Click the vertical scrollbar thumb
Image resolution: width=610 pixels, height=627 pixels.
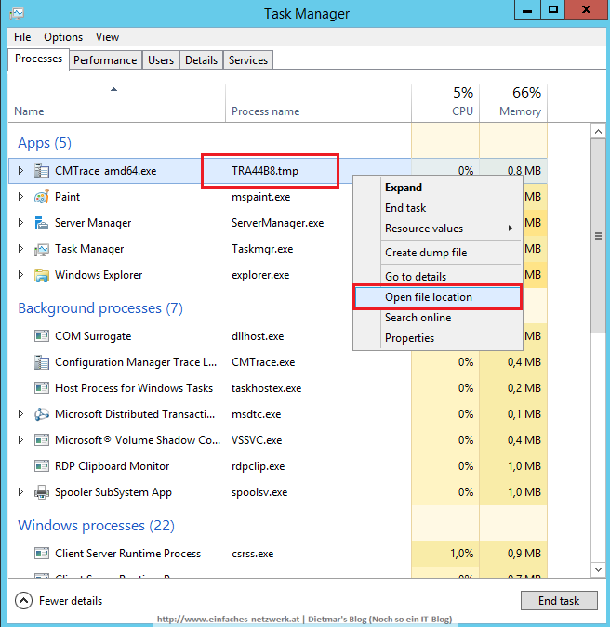(x=599, y=236)
